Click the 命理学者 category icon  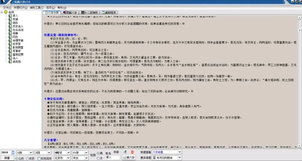click(x=10, y=40)
